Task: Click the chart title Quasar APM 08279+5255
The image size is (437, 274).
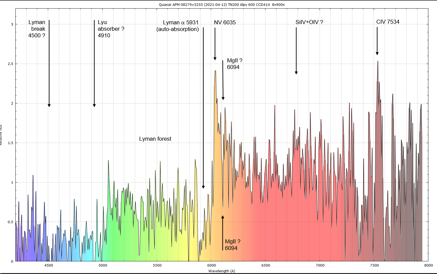Action: [219, 4]
